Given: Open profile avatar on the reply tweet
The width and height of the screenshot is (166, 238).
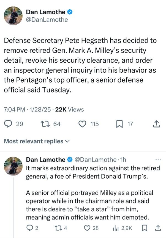Looking at the screenshot, I should coord(13,166).
